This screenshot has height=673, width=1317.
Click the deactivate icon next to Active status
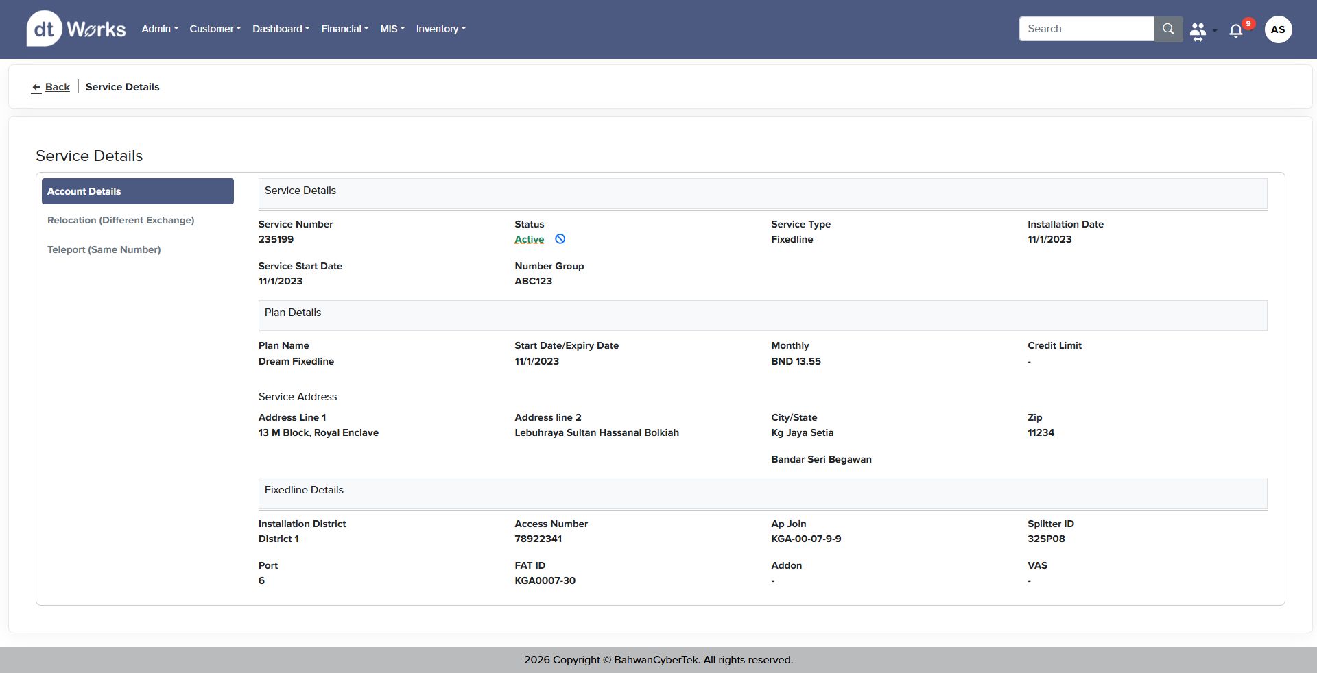pyautogui.click(x=560, y=239)
